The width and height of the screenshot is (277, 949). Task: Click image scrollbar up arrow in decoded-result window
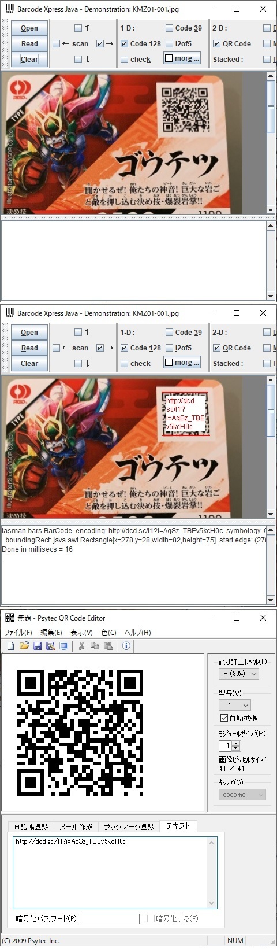click(271, 380)
